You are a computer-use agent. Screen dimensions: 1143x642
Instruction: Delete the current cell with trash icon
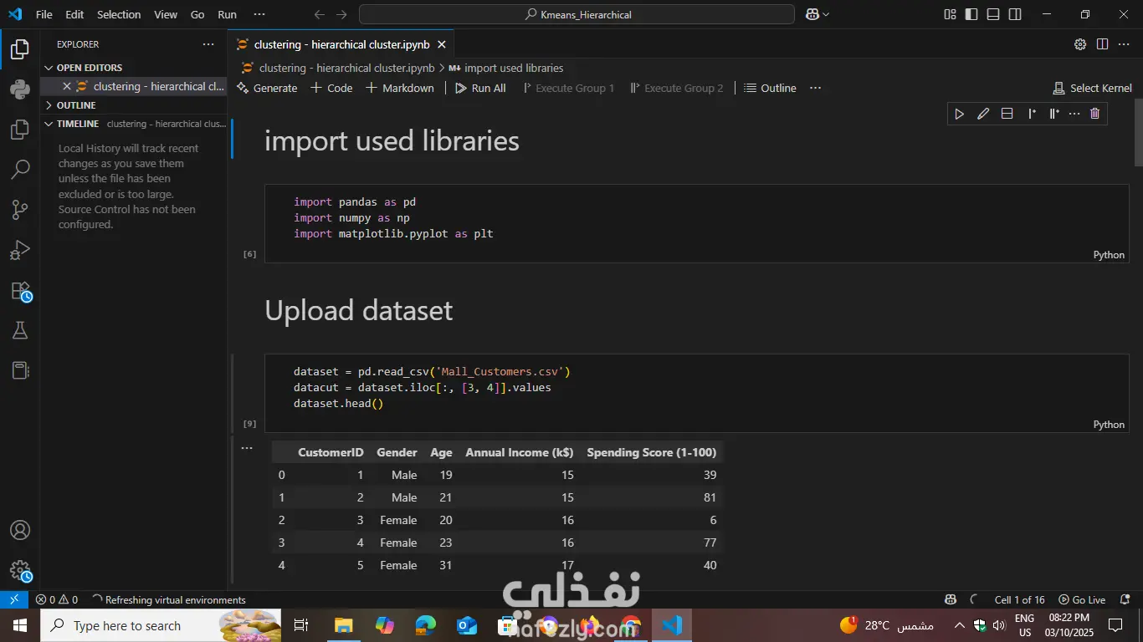(1094, 114)
